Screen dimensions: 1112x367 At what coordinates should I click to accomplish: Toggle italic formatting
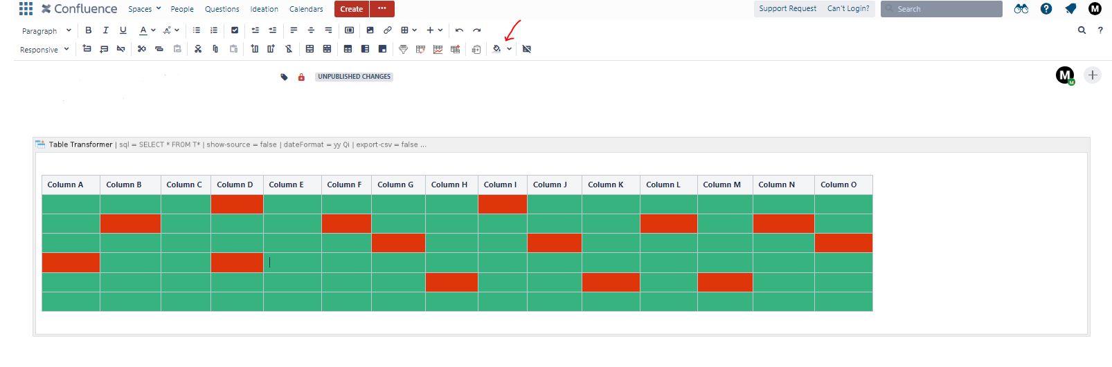[x=105, y=30]
